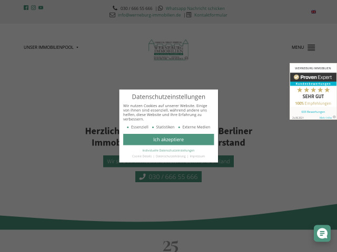Viewport: 337px width, 252px height.
Task: Click the hamburger MENU icon
Action: coord(311,47)
